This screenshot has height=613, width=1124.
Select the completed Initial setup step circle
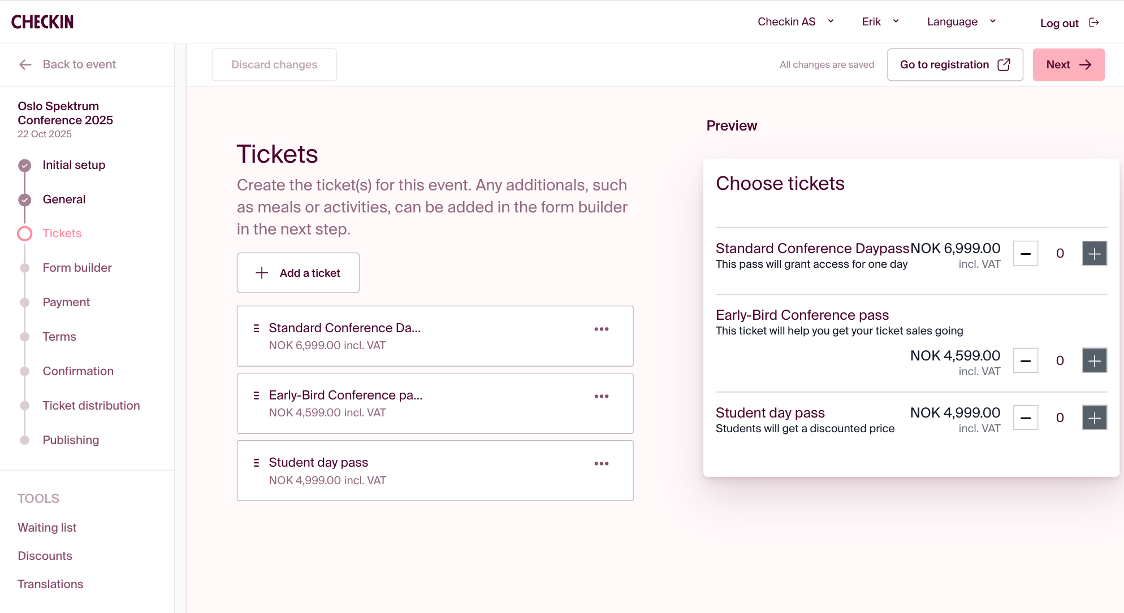24,165
